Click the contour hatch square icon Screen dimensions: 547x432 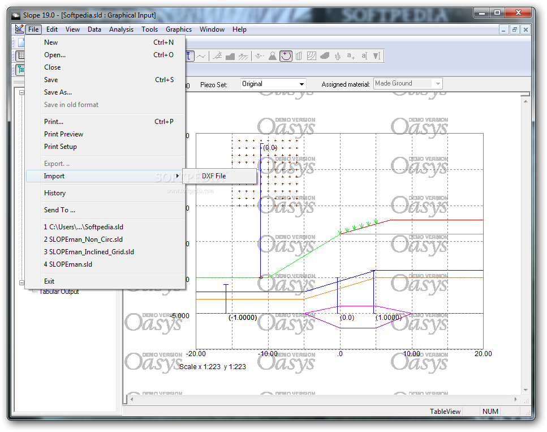(x=312, y=56)
